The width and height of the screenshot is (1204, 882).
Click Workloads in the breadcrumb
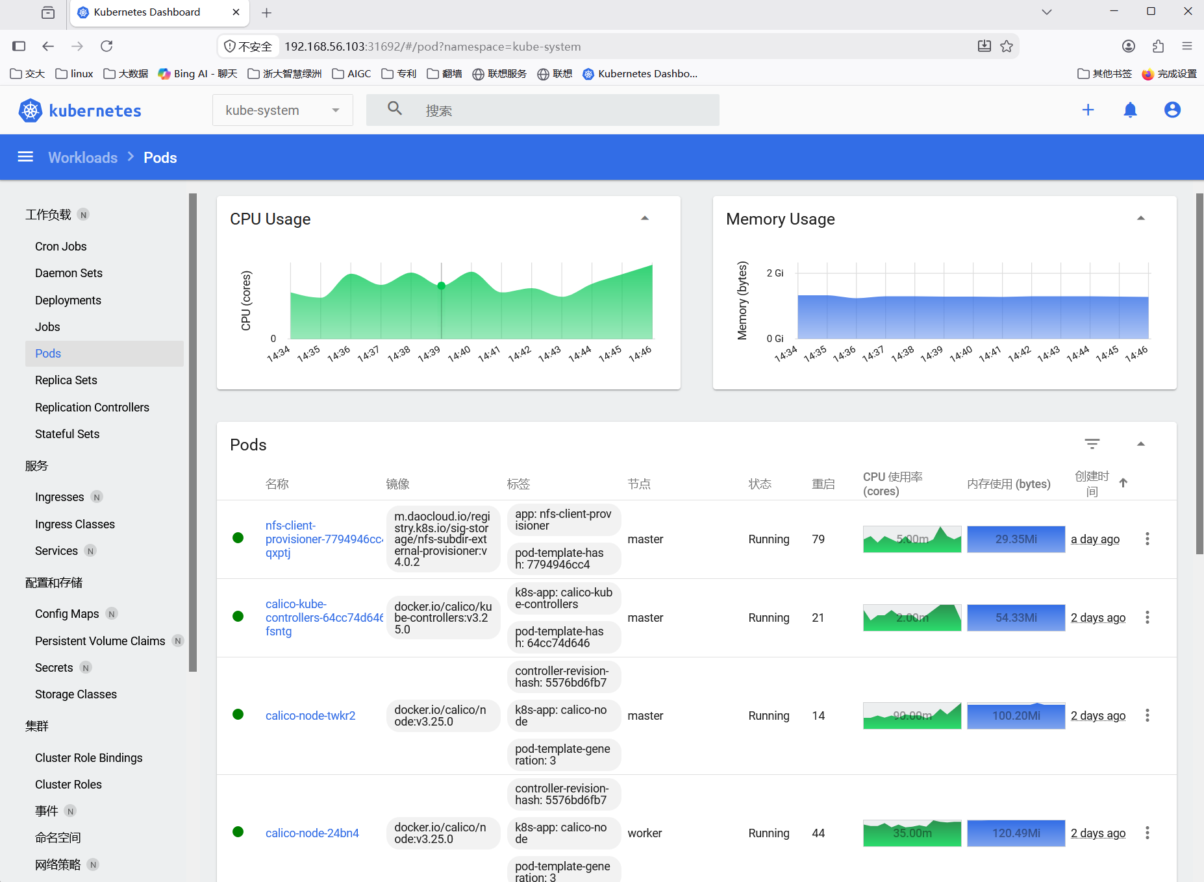tap(83, 158)
